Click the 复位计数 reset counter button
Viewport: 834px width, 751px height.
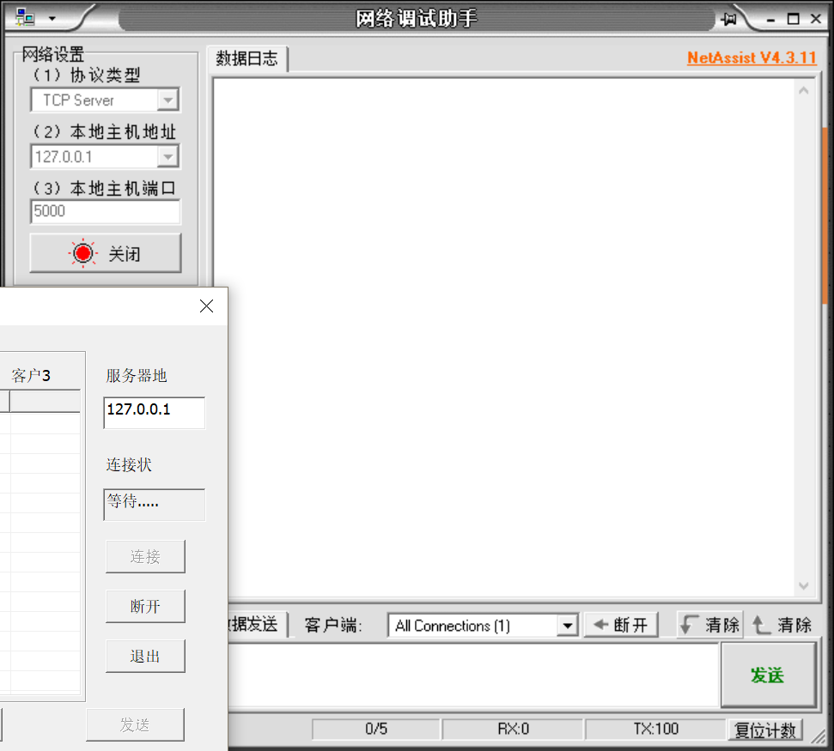click(764, 730)
